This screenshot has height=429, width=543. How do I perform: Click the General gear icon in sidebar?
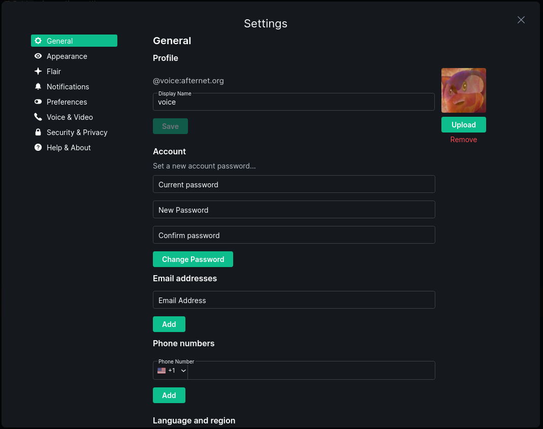pos(38,41)
